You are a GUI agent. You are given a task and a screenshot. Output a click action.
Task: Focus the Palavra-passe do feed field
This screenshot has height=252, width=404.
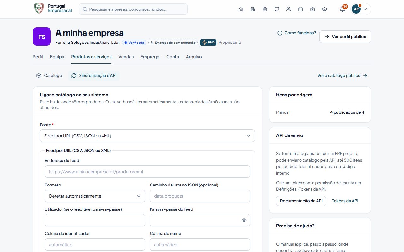pos(200,220)
